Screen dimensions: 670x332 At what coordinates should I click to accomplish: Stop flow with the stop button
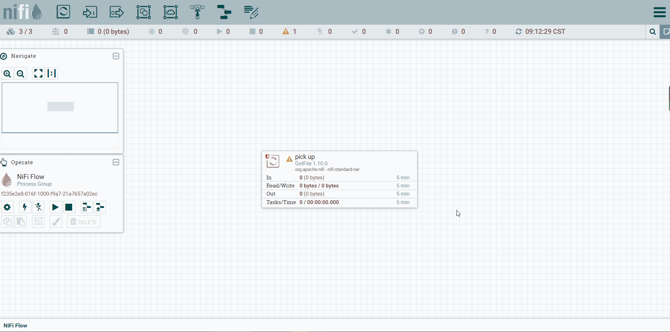coord(69,207)
